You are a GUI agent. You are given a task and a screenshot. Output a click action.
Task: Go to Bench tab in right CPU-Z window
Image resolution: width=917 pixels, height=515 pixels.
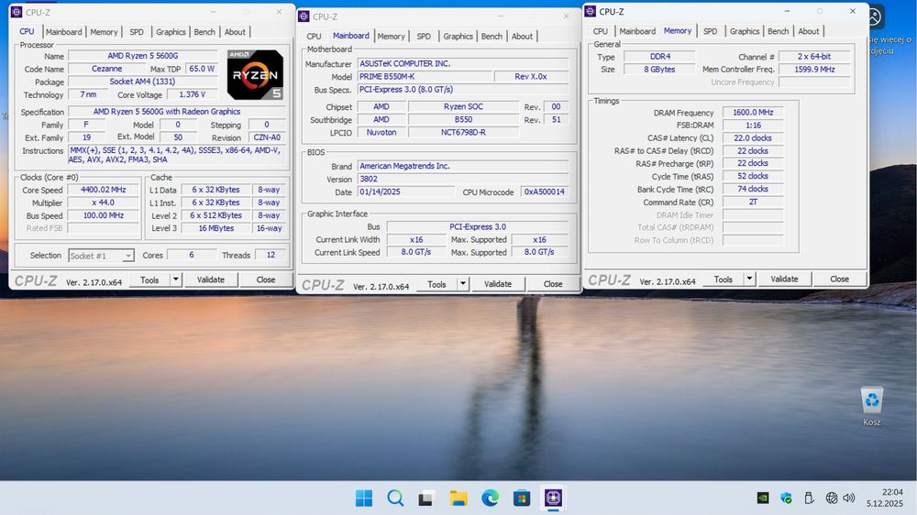779,31
